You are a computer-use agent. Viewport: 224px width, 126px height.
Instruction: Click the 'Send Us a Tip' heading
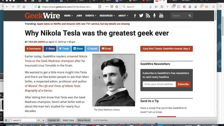149,101
